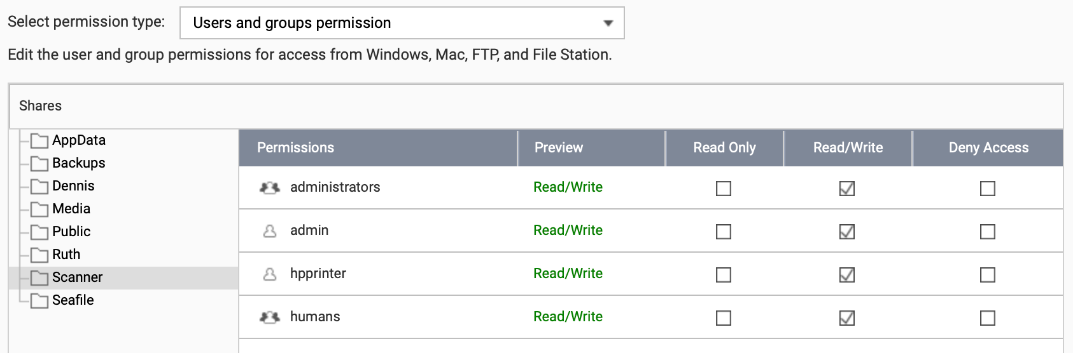This screenshot has height=353, width=1073.
Task: Open the permission type dropdown
Action: coord(402,23)
